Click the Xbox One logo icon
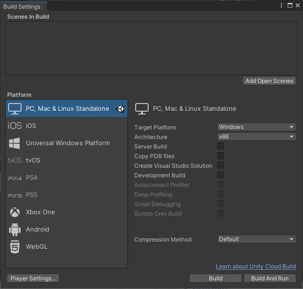Viewport: 303px width, 289px height. [x=15, y=212]
